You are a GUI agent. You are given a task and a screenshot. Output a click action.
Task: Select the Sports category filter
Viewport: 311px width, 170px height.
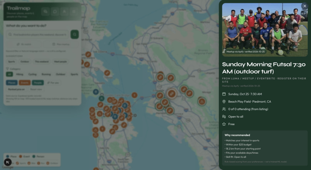pos(74,74)
